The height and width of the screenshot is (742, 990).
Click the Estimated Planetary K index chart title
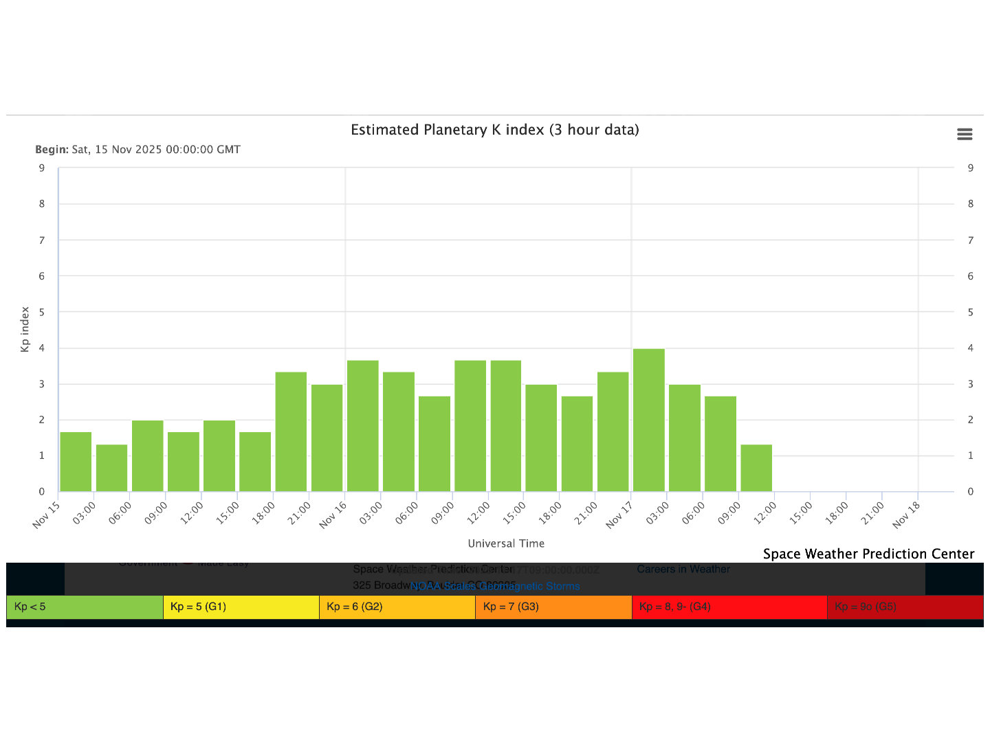click(x=495, y=130)
